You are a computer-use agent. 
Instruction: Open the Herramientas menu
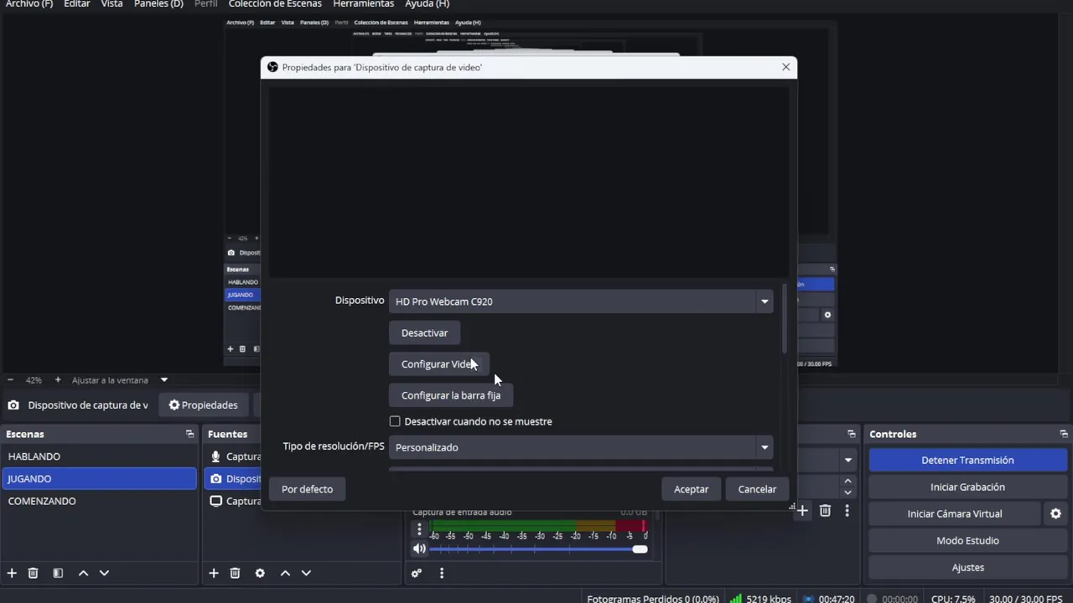pos(363,4)
